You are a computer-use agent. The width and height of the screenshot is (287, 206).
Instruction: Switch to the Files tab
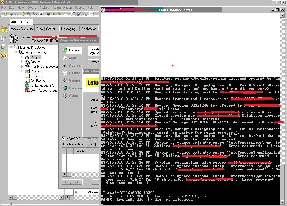coord(39,29)
